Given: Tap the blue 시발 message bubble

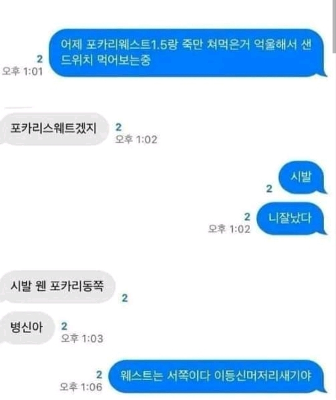Looking at the screenshot, I should [302, 177].
